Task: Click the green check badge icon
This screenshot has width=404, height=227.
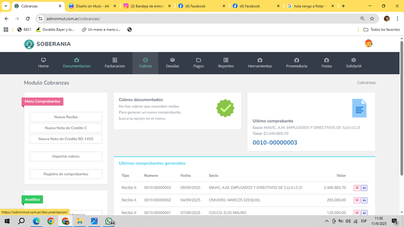Action: pyautogui.click(x=225, y=108)
